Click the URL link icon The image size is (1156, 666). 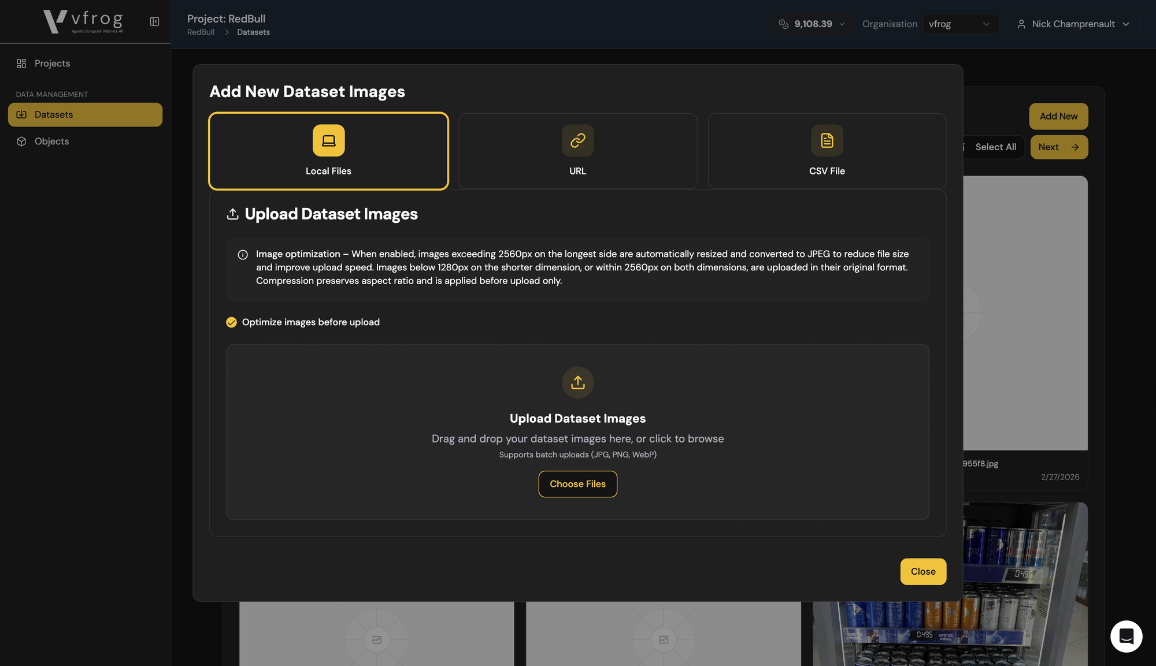pyautogui.click(x=577, y=140)
